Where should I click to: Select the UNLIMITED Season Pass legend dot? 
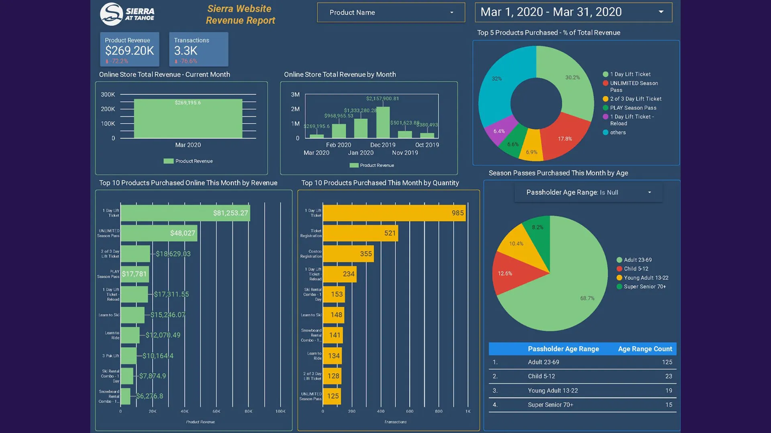[x=606, y=83]
